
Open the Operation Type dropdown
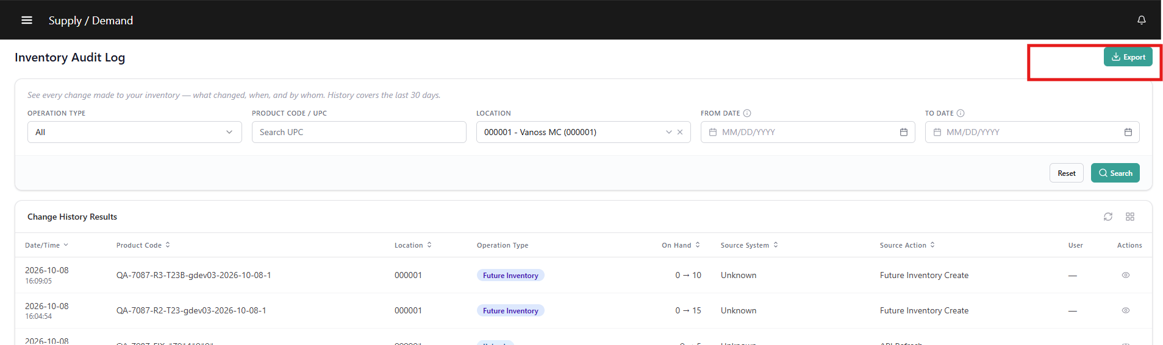[134, 132]
